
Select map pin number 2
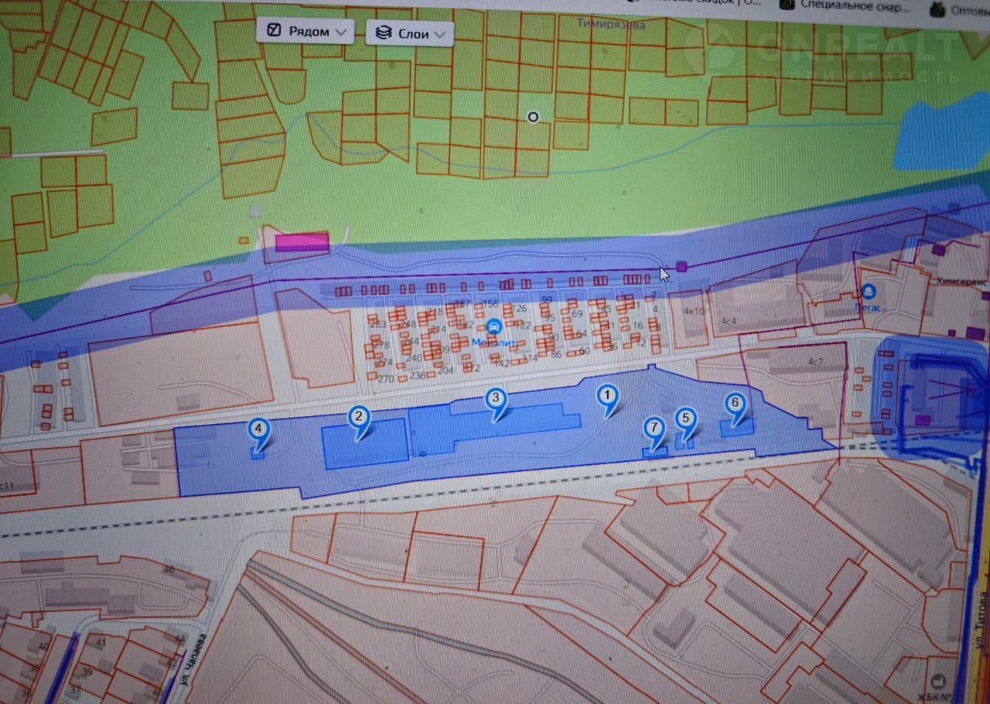(358, 419)
